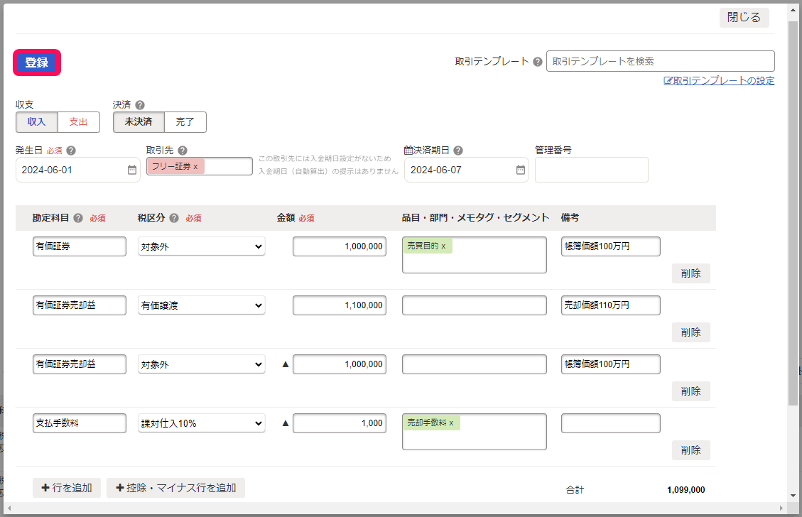This screenshot has height=517, width=802.
Task: Click the 売却価額110万円 remarks field
Action: 611,305
